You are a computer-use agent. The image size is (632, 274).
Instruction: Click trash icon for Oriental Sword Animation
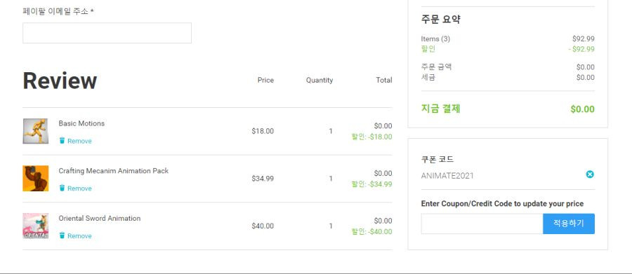pyautogui.click(x=62, y=235)
